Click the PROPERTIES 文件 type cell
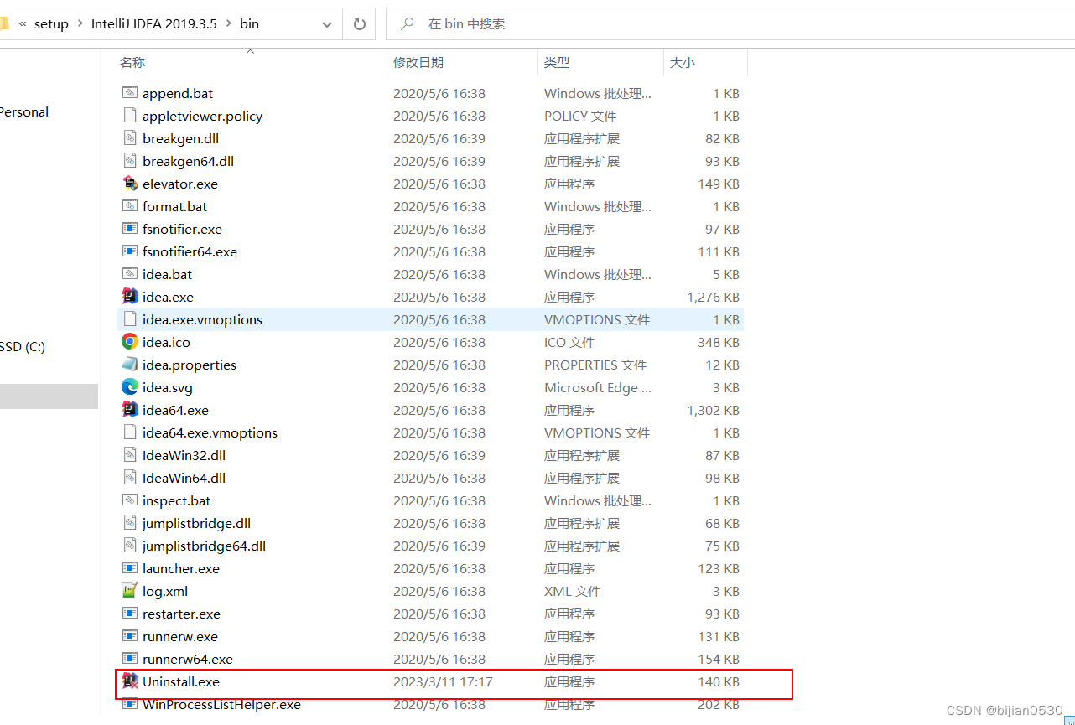 coord(595,365)
